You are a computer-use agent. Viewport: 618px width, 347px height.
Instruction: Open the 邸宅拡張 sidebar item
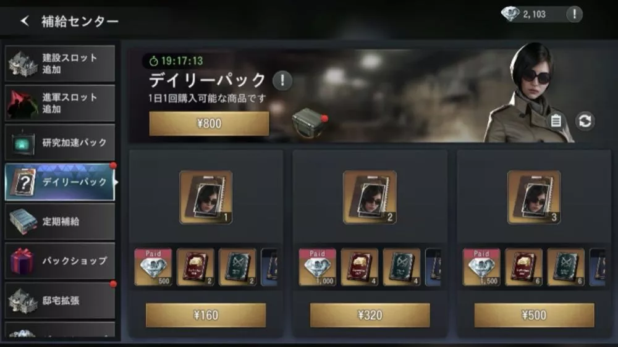[60, 301]
